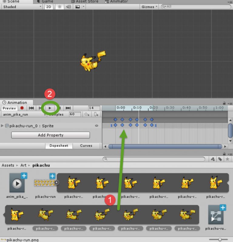The width and height of the screenshot is (233, 242).
Task: Select the Pikachu sprite in the Scene view
Action: (x=92, y=62)
